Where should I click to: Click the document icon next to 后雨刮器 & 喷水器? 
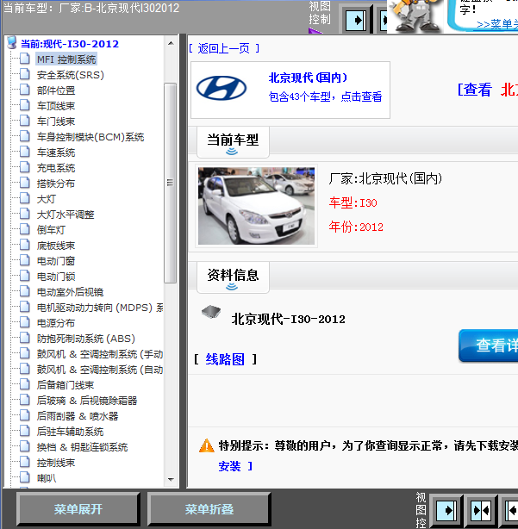(25, 415)
